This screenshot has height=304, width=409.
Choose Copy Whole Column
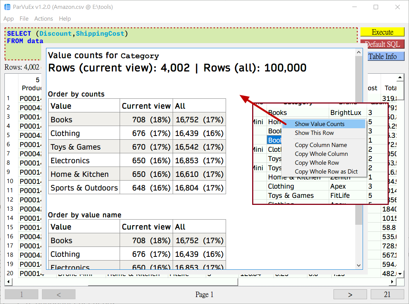(x=324, y=154)
